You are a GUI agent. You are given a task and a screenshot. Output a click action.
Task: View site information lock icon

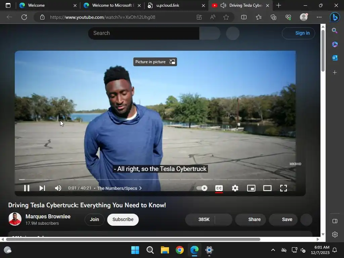pos(42,17)
